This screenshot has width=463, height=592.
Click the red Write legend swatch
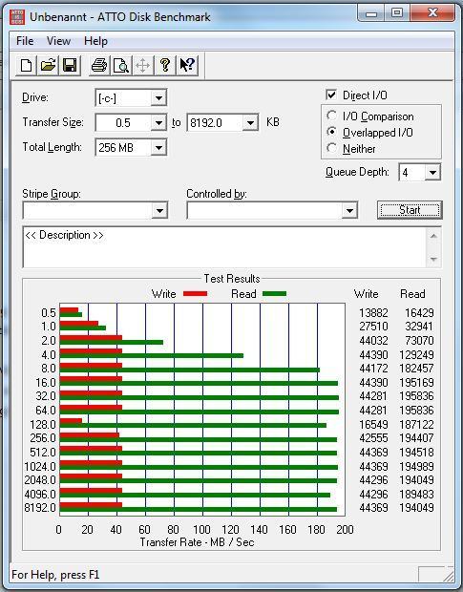[195, 294]
